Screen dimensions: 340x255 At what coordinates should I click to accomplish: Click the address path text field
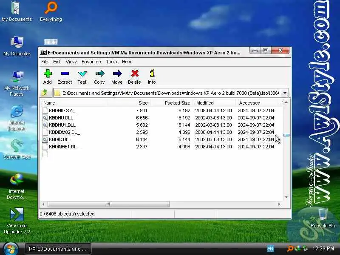click(170, 93)
